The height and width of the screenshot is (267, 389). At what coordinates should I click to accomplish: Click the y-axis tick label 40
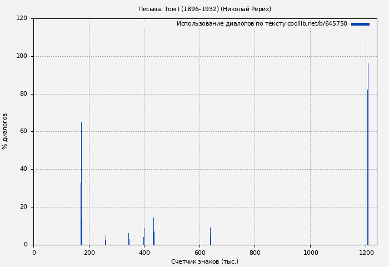click(x=23, y=169)
